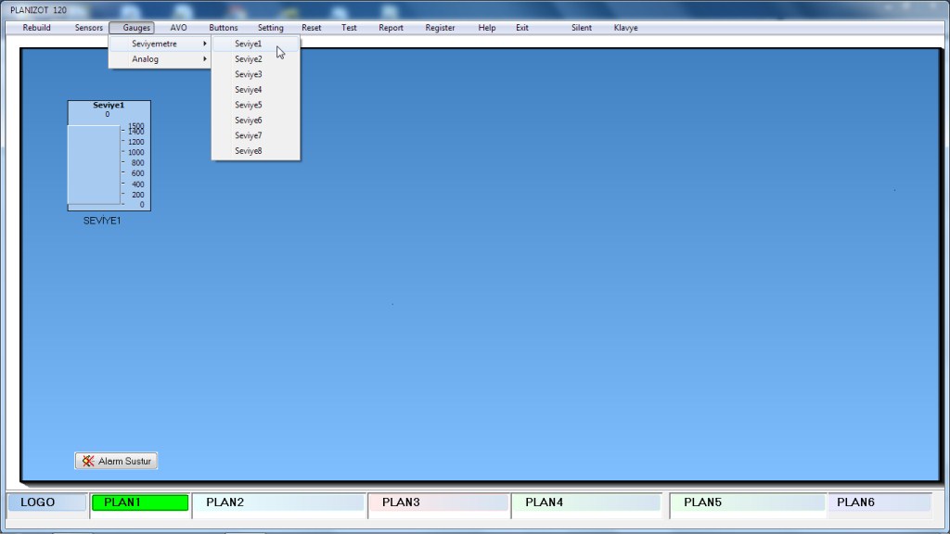Select Seviye2 from the submenu

[256, 58]
